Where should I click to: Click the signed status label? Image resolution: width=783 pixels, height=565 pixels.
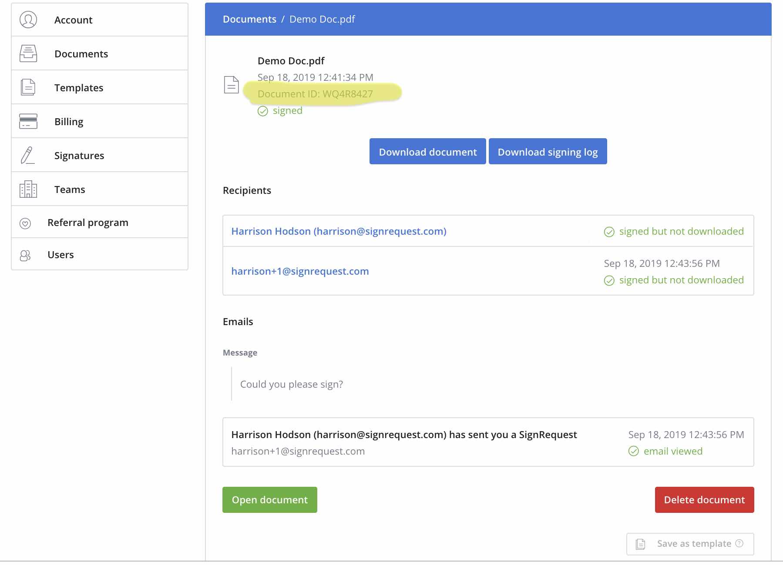click(x=288, y=110)
